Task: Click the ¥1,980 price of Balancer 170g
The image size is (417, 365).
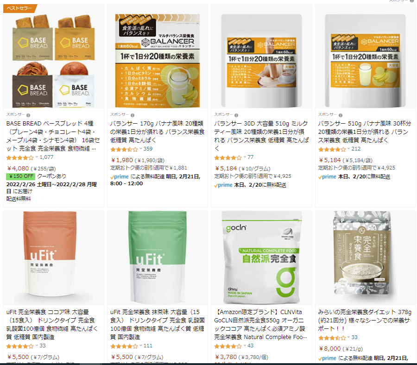Action: [x=122, y=160]
